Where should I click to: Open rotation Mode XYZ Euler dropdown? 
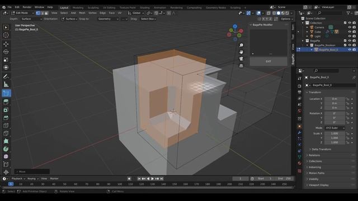(x=335, y=128)
